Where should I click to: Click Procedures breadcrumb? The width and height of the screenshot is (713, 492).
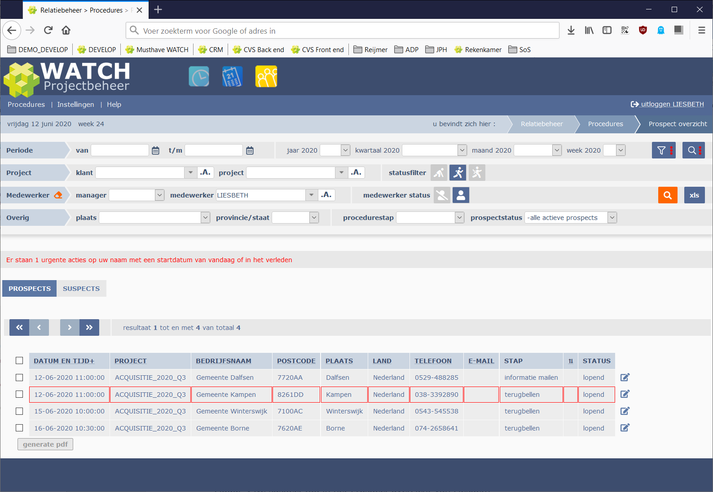coord(605,124)
